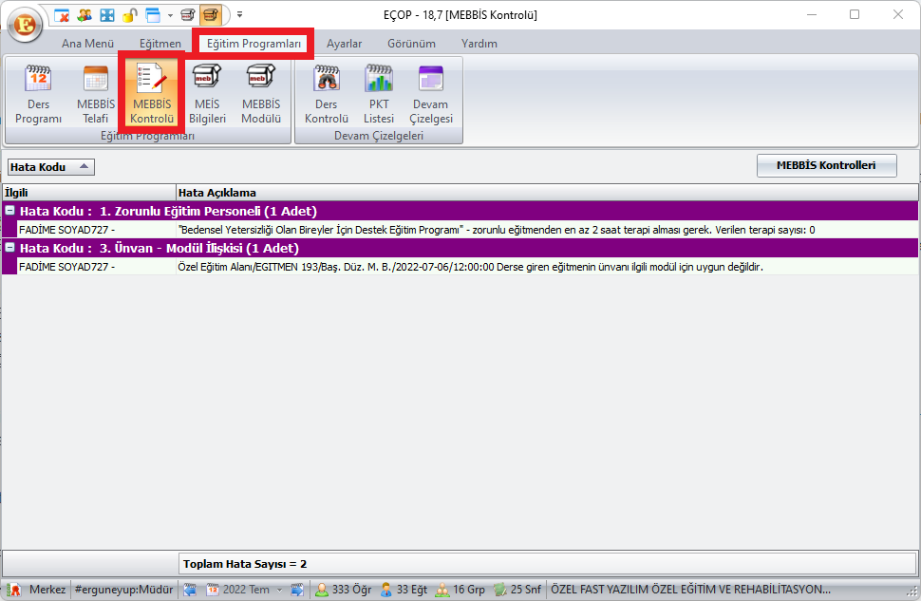This screenshot has width=921, height=601.
Task: Open MEBBİS Telafi from the ribbon
Action: coord(96,94)
